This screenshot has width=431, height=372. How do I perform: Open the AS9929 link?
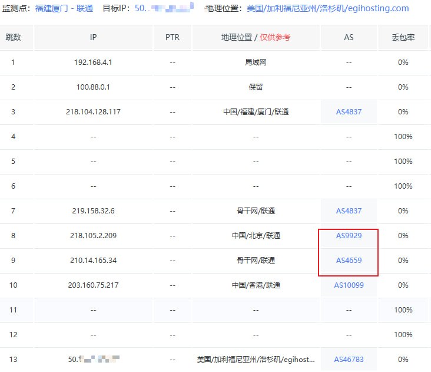click(349, 236)
